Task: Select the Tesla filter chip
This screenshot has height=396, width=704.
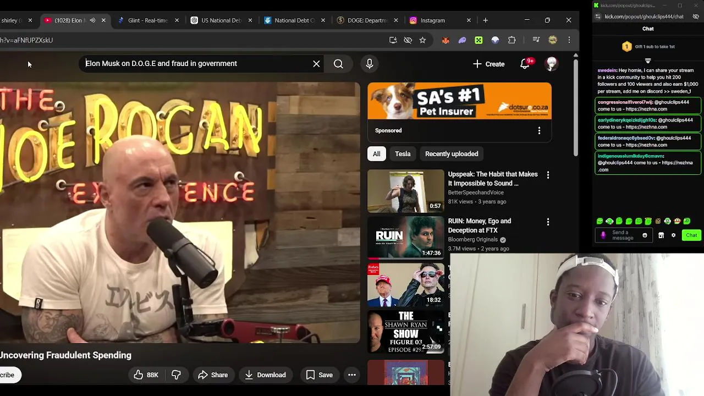Action: tap(403, 154)
